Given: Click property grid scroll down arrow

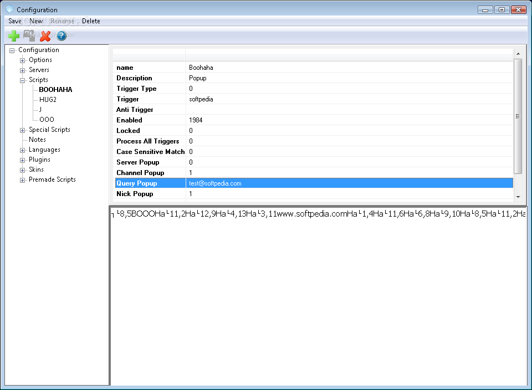Looking at the screenshot, I should click(x=518, y=197).
